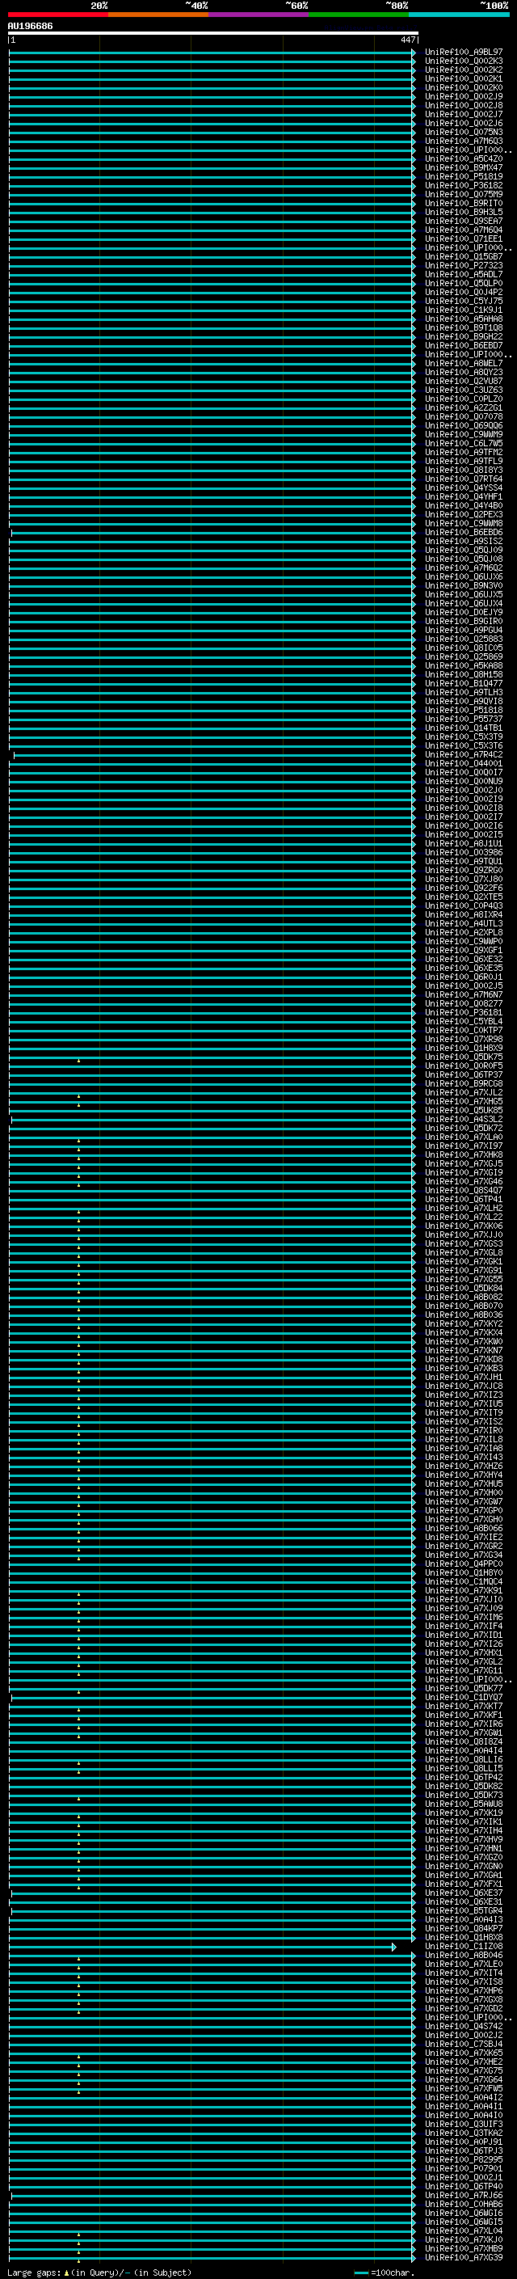Select the label UniRef100_Q7XR98
Viewport: 517px width, 2279px height.
click(464, 1040)
